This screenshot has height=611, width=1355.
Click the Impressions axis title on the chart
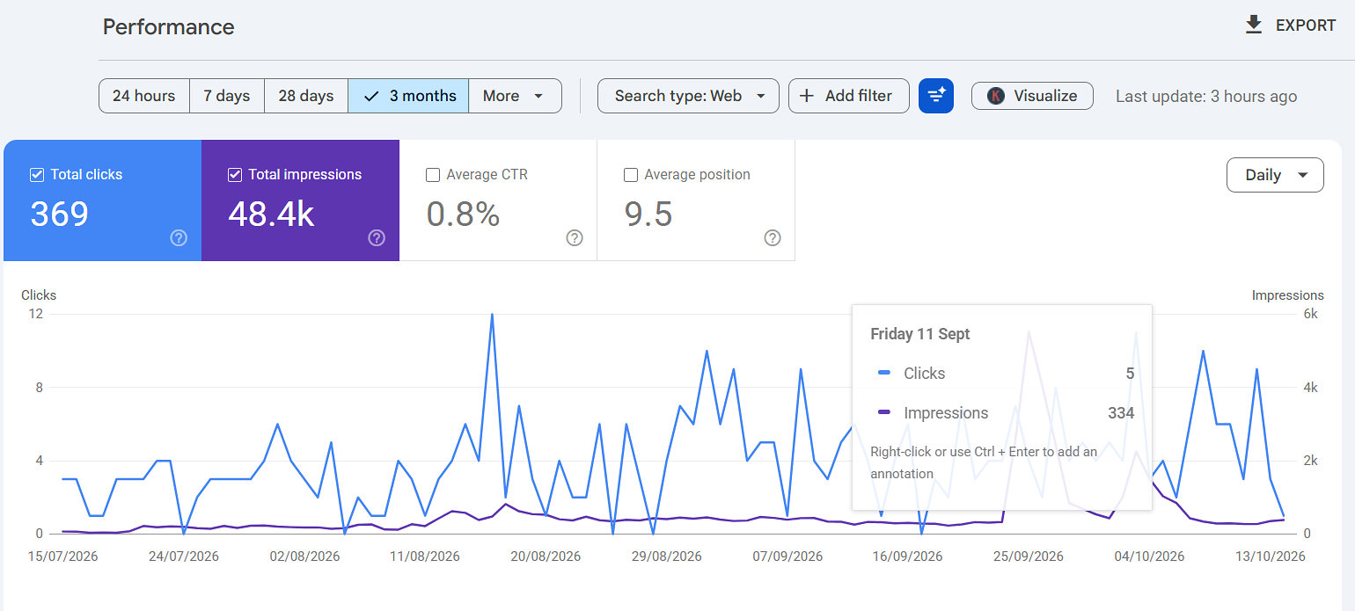coord(1288,295)
